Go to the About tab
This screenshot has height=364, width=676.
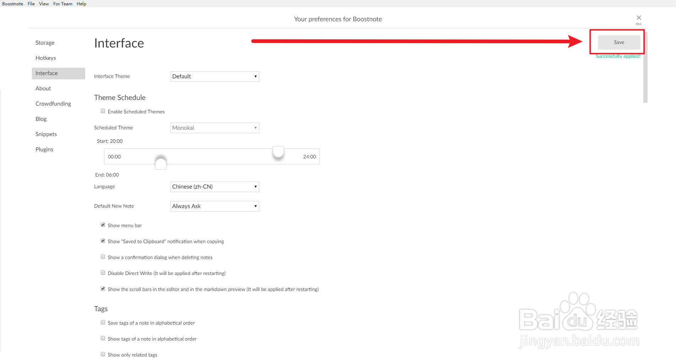click(59, 89)
